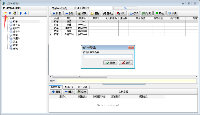Click the delete category X icon
Screen dimensions: 200x115
point(10,13)
